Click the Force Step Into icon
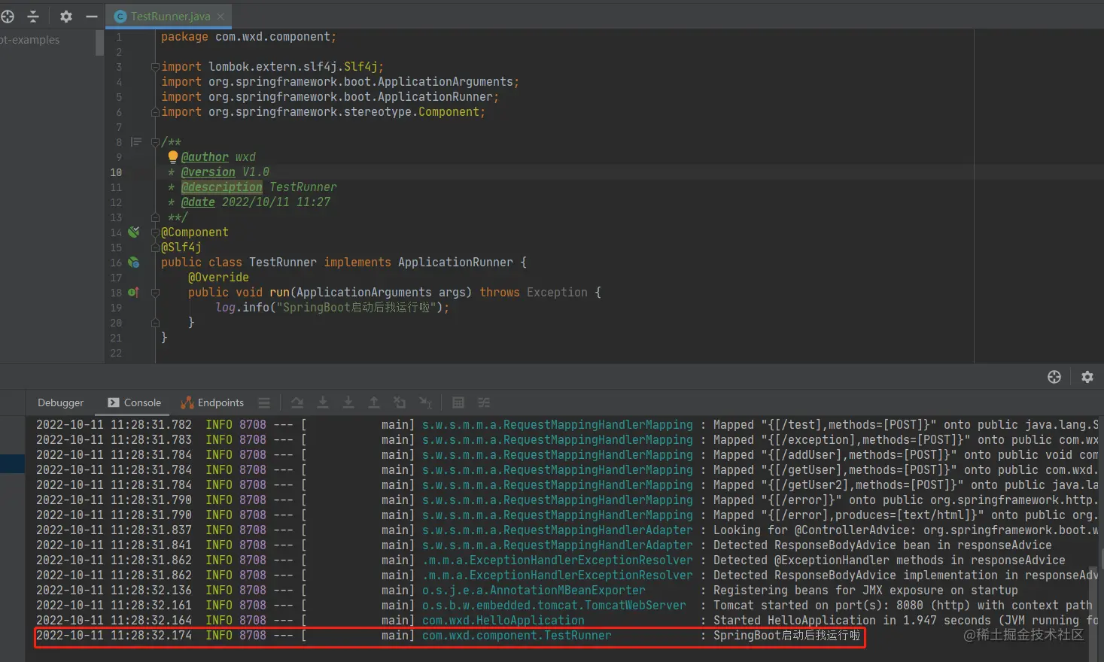Viewport: 1104px width, 662px height. [x=348, y=402]
